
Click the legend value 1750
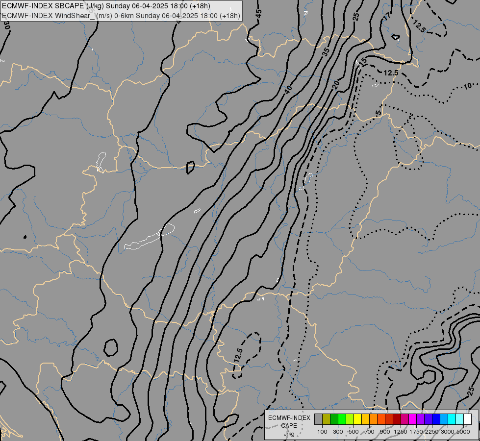point(416,432)
